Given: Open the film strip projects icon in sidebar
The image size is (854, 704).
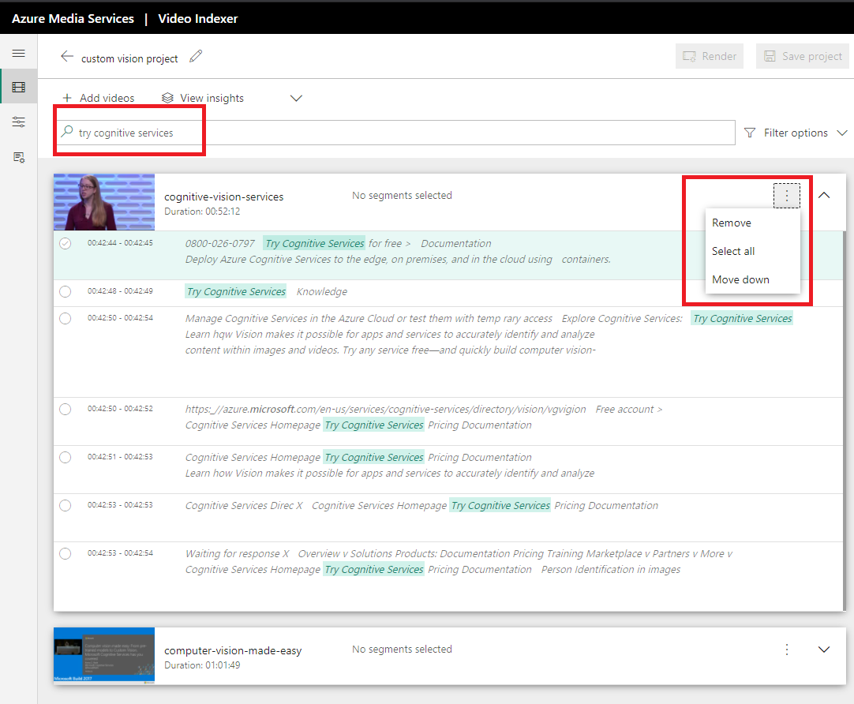Looking at the screenshot, I should [18, 87].
